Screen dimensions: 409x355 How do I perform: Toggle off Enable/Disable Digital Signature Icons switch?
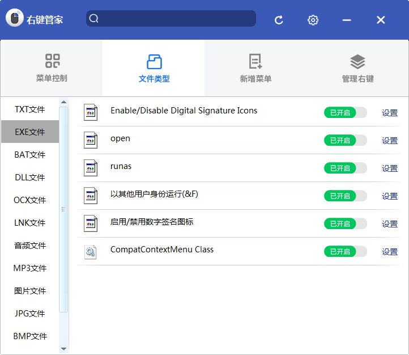point(346,112)
